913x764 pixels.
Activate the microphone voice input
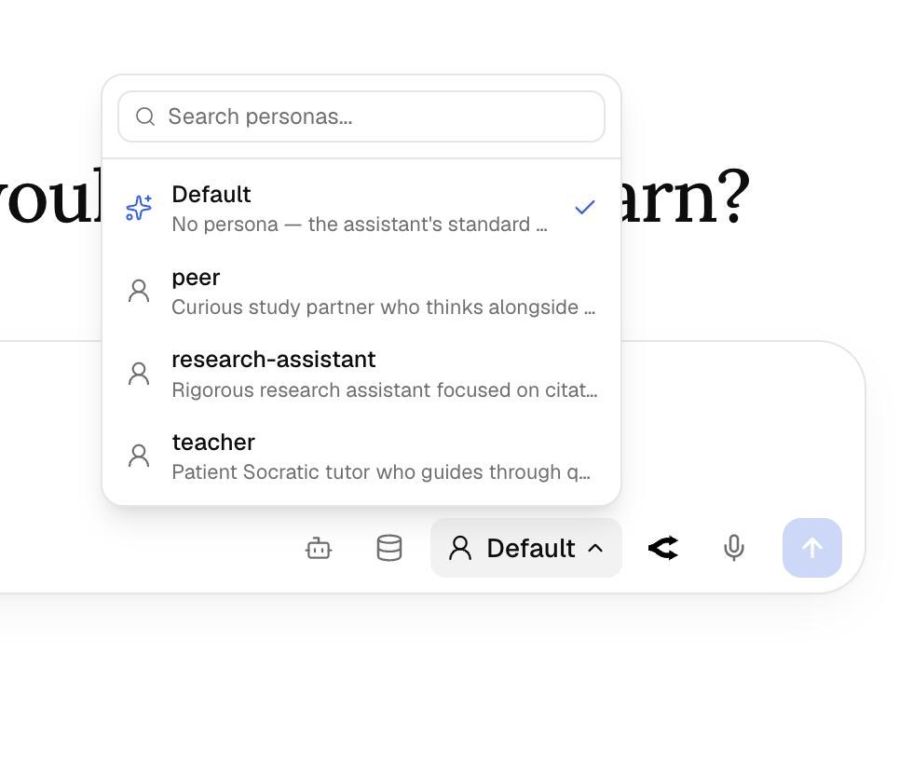click(x=734, y=548)
